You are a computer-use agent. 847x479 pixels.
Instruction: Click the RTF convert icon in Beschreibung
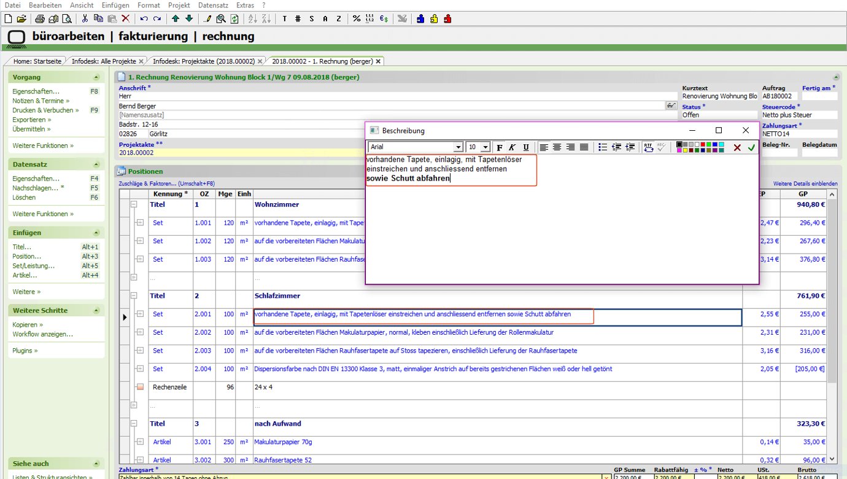[649, 147]
